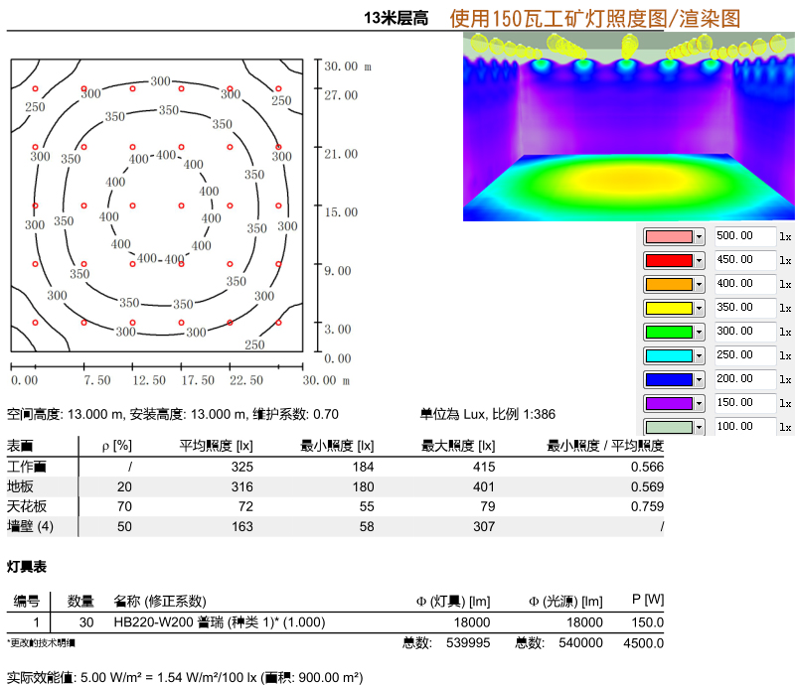Click the floor average illuminance '316'
Viewport: 795px width, 685px height.
[241, 486]
